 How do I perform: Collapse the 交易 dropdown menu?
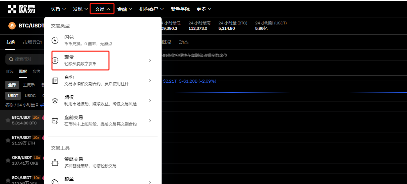click(102, 9)
